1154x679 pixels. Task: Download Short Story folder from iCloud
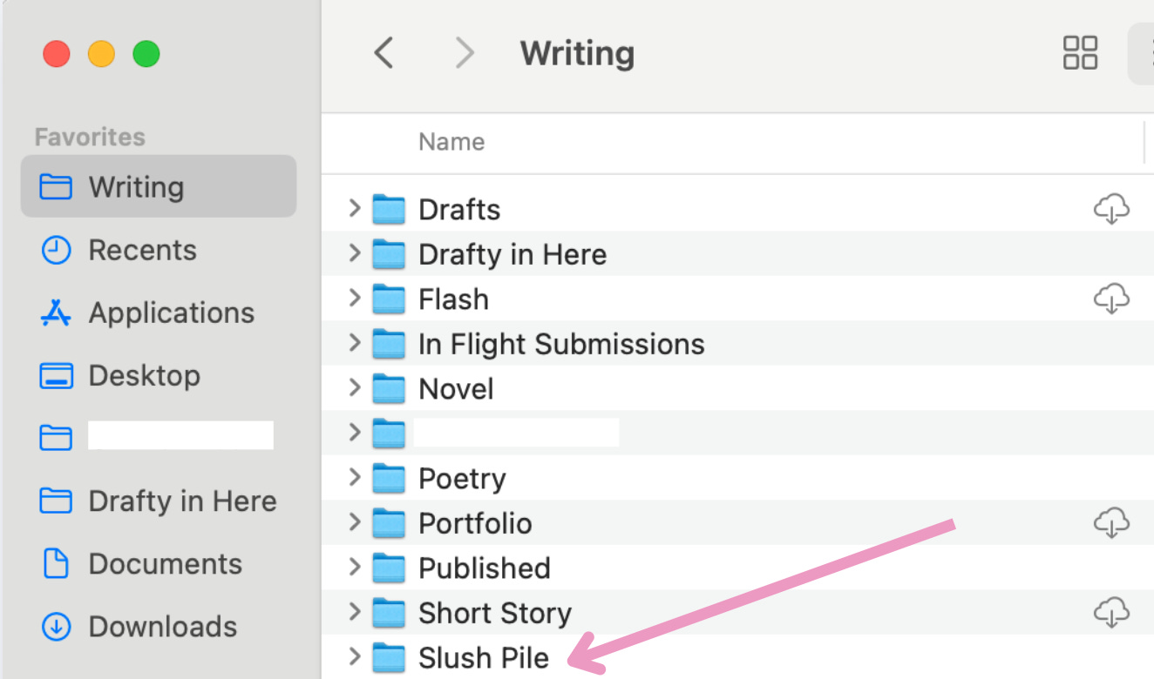(x=1111, y=612)
